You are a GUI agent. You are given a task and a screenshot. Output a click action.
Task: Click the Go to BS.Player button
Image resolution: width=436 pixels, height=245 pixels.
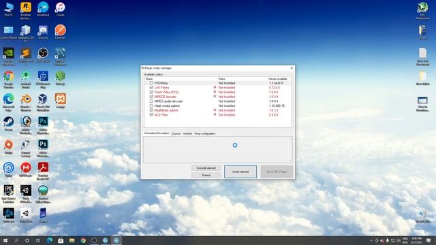277,171
